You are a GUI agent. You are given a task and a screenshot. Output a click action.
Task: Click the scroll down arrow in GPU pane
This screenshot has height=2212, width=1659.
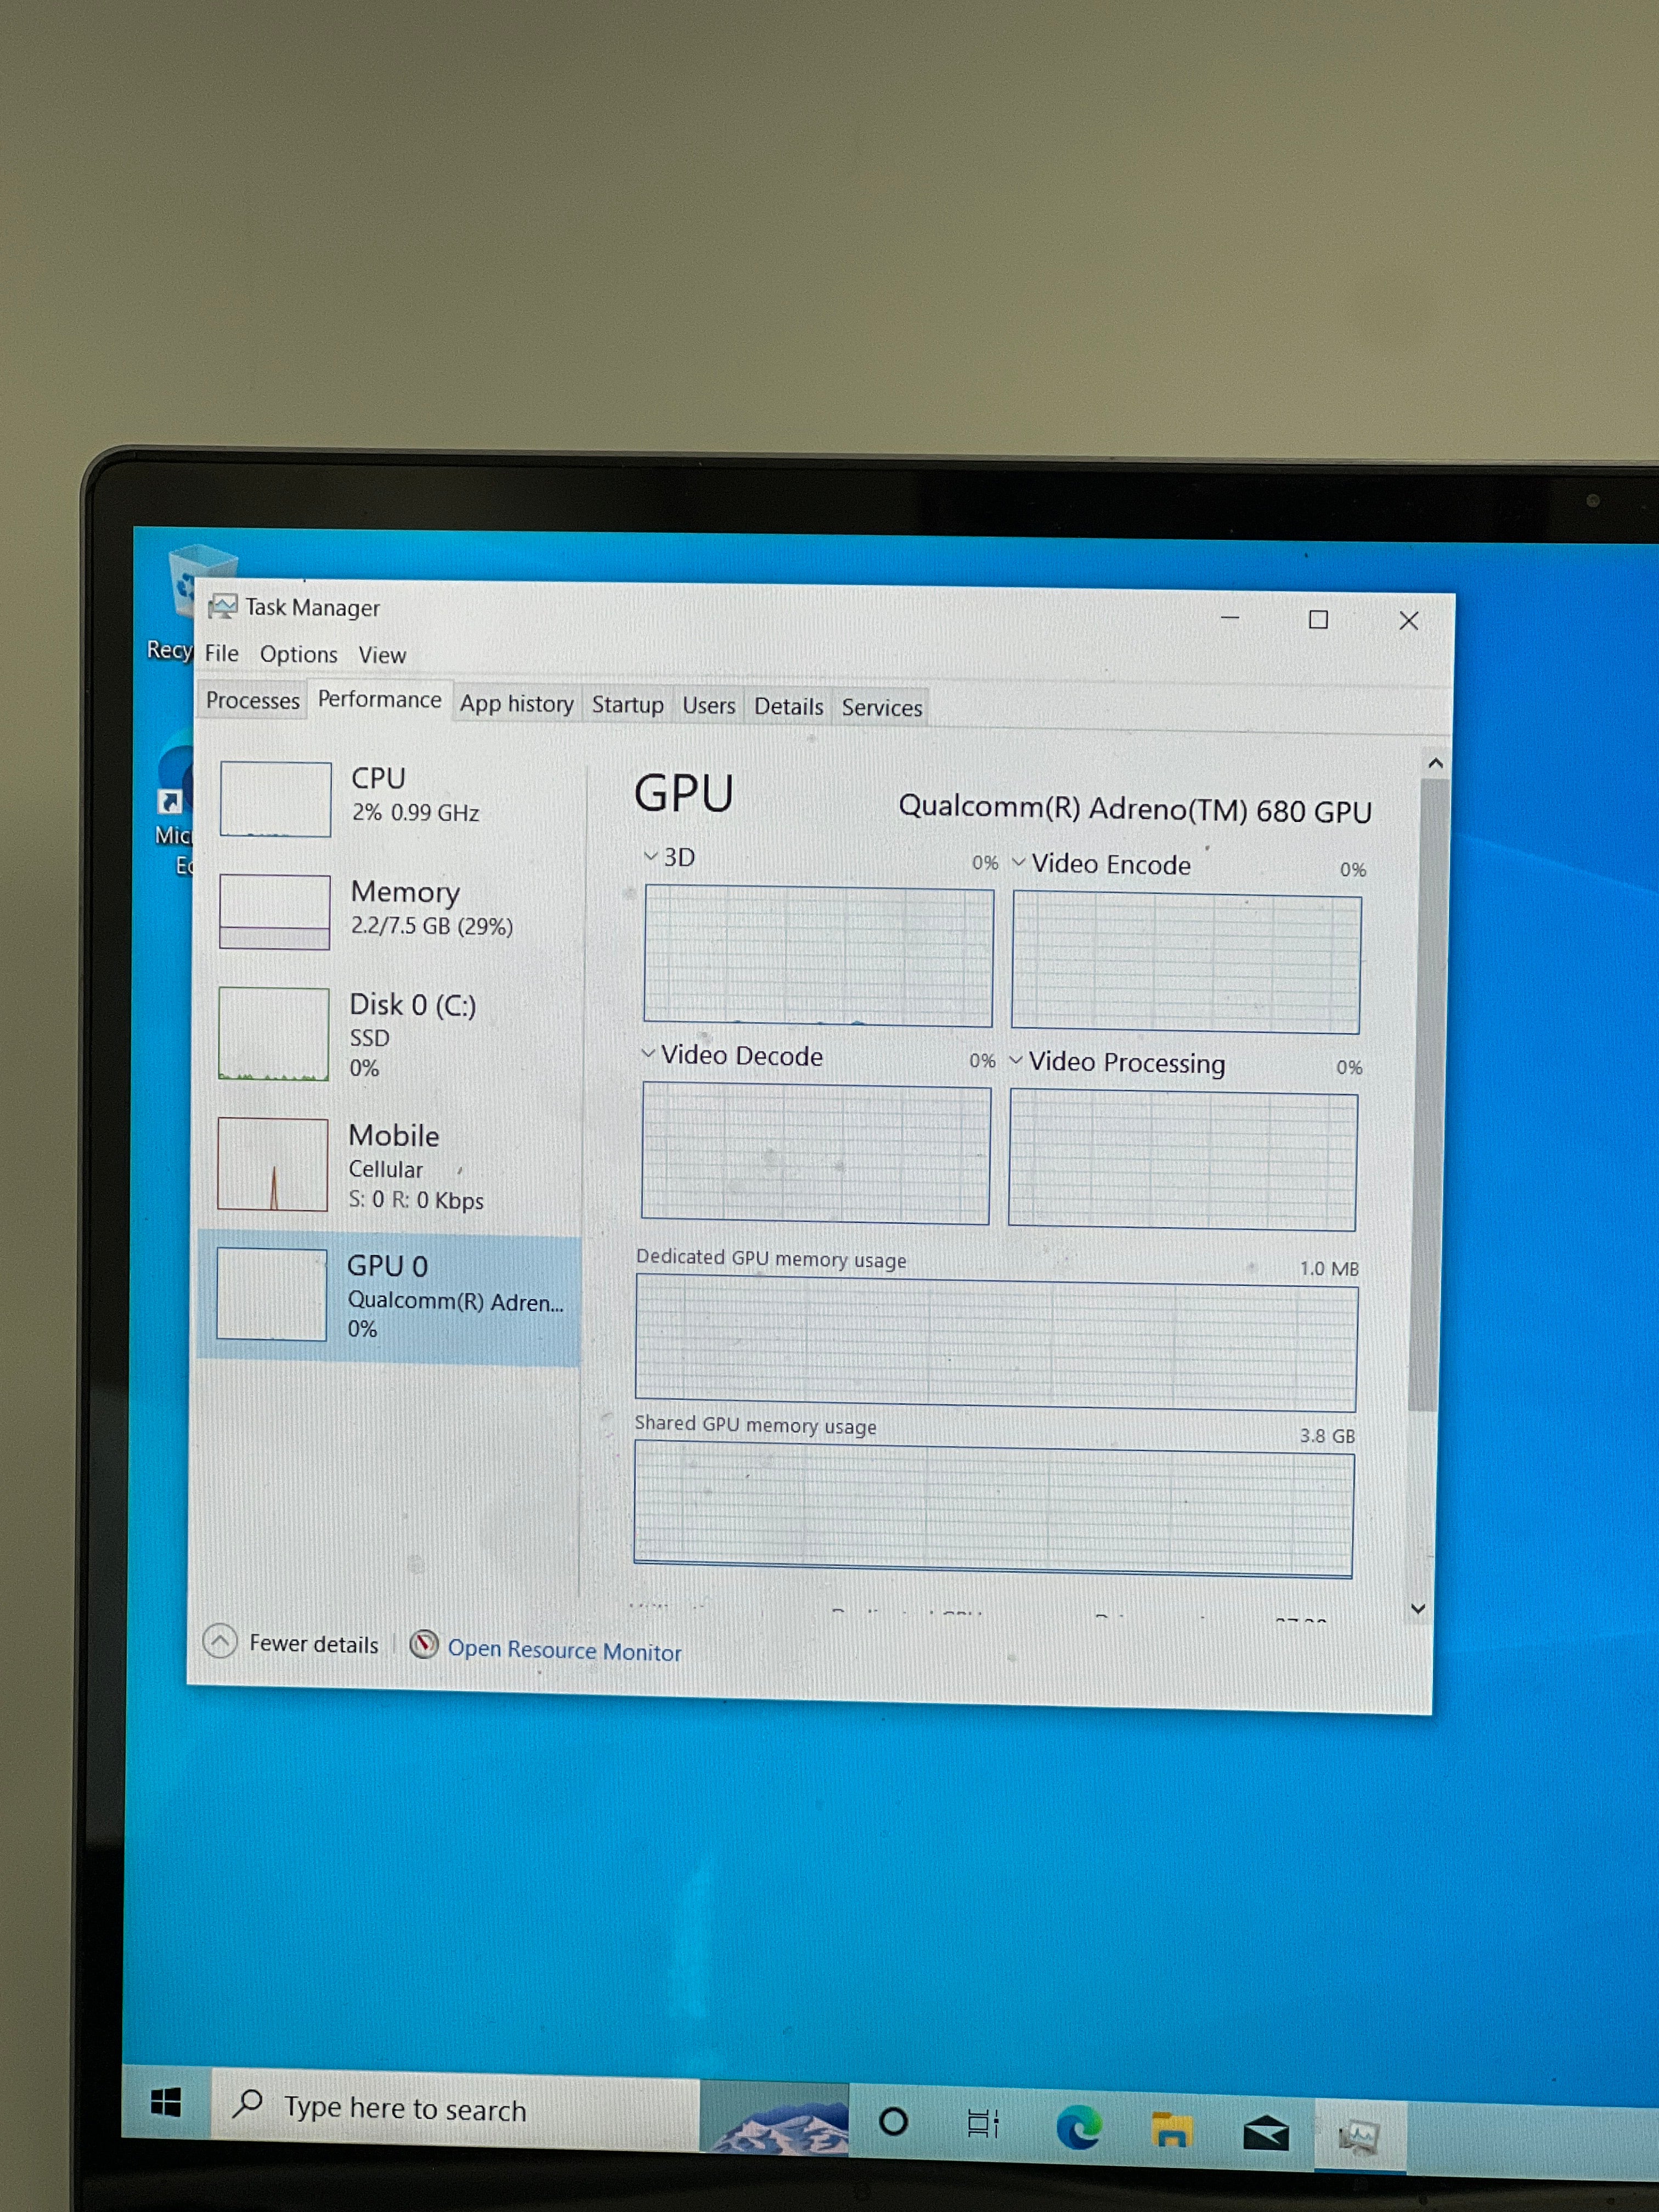point(1418,1609)
